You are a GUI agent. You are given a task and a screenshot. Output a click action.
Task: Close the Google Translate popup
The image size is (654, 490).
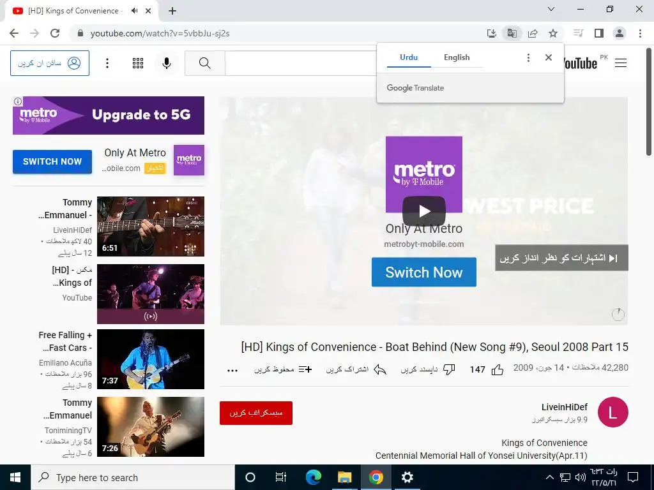pyautogui.click(x=549, y=57)
